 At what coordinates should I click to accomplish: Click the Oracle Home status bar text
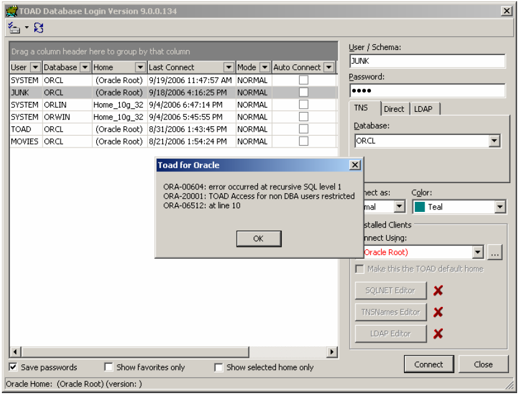tap(74, 384)
